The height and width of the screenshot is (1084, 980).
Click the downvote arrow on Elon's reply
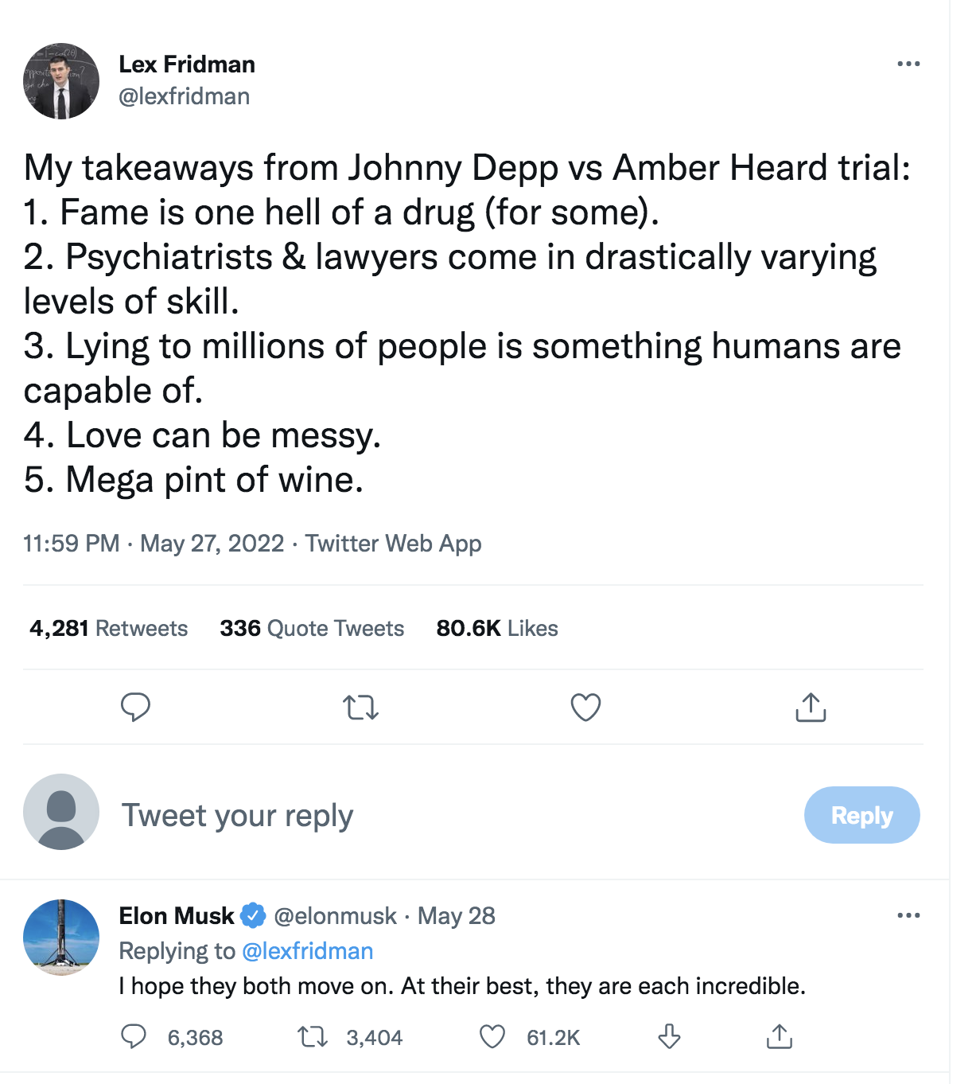pos(669,1036)
